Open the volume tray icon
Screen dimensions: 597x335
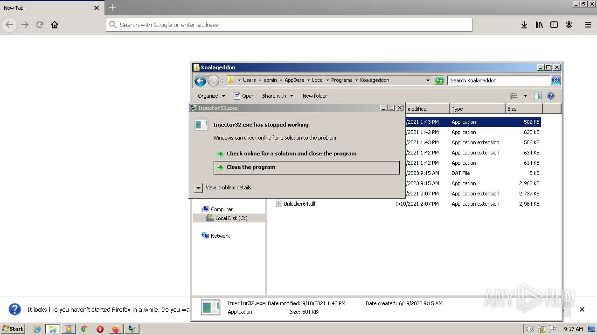(530, 329)
